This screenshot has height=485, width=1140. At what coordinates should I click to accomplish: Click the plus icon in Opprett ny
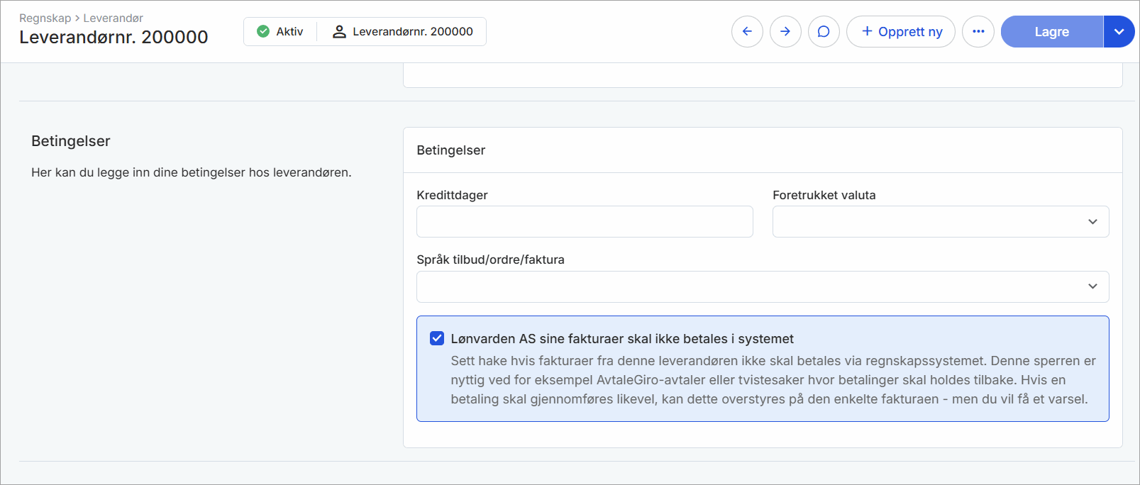[867, 31]
